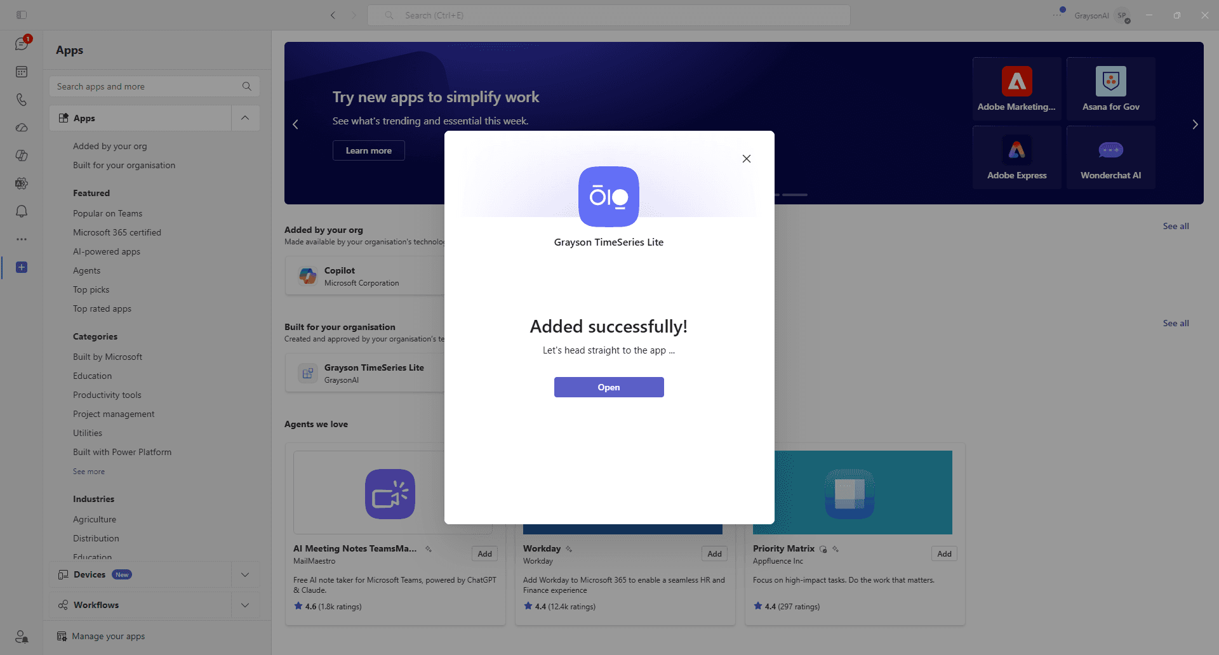This screenshot has width=1219, height=655.
Task: Add AI Meeting Notes TeamsMaestro app
Action: pyautogui.click(x=485, y=553)
